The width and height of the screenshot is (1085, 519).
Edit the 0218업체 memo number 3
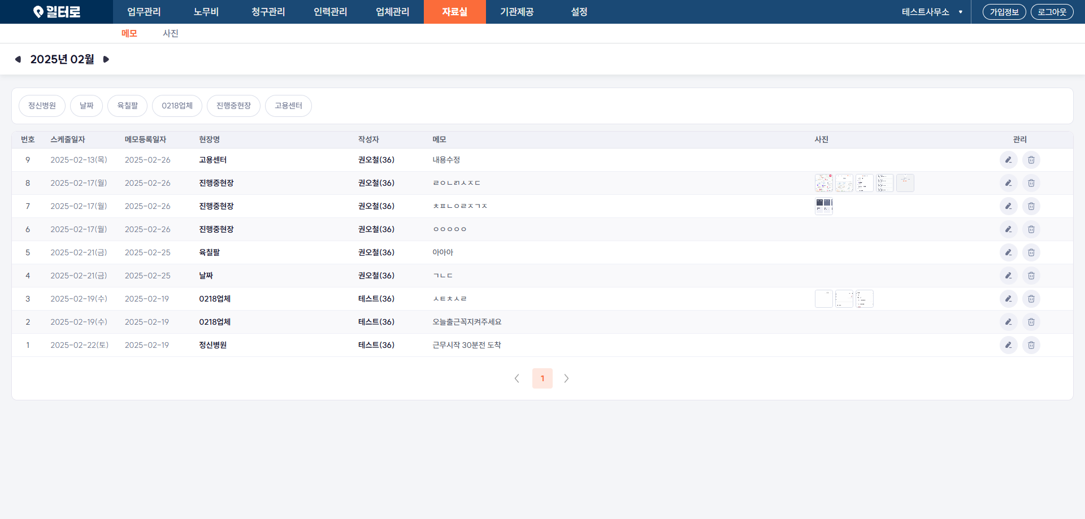[1008, 299]
